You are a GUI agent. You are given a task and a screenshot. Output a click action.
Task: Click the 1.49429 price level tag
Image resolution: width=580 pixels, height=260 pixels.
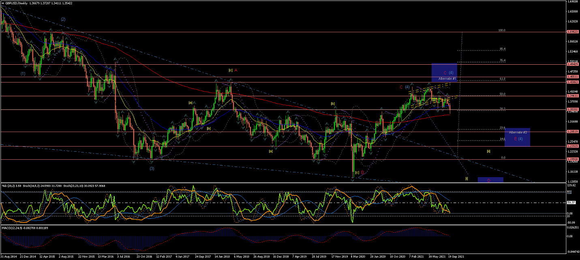[572, 64]
